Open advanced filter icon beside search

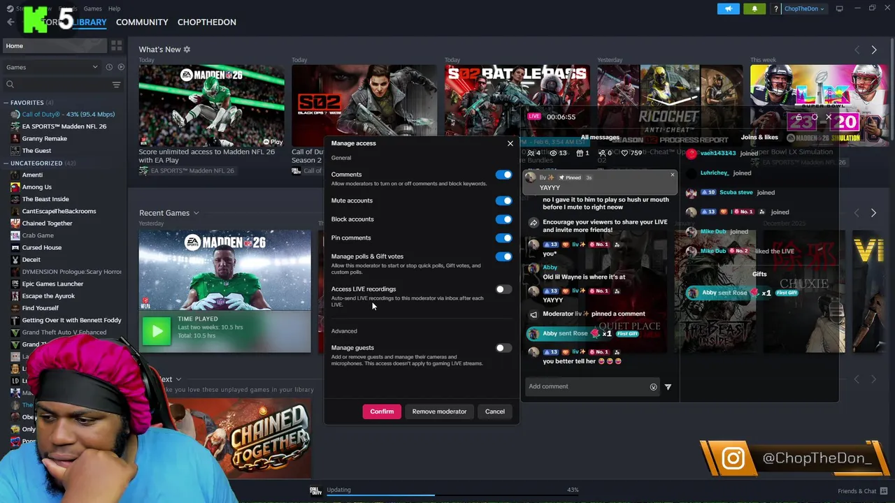click(x=116, y=85)
